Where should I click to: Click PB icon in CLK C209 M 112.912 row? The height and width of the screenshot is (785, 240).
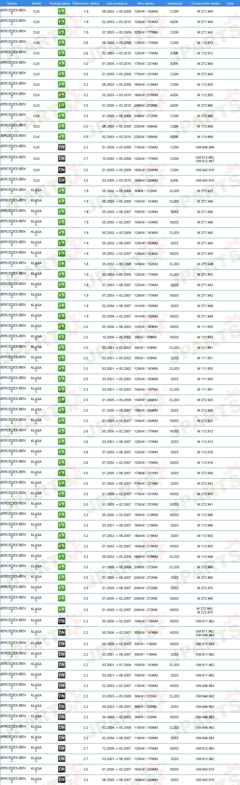point(62,43)
